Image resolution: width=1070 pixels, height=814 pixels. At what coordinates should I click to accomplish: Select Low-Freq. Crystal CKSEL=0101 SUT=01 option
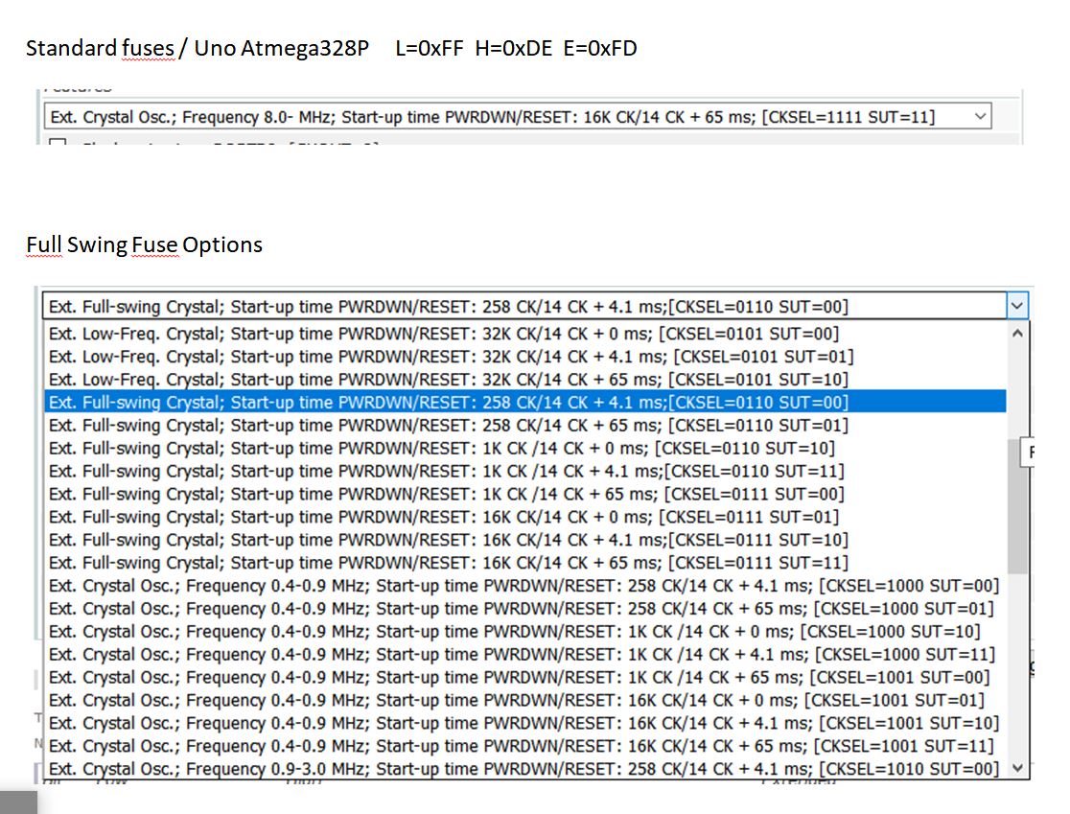click(524, 356)
